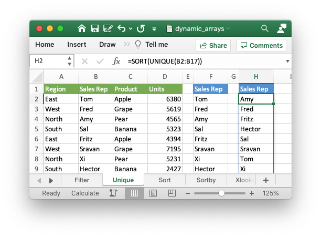
Task: Select the cell H2 containing Amy
Action: coord(256,99)
